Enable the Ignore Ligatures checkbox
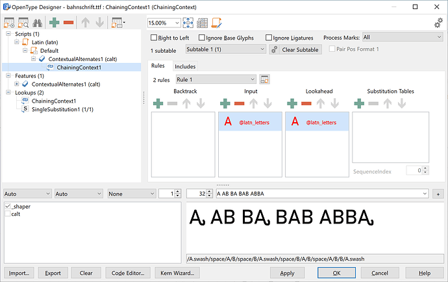 (x=269, y=38)
